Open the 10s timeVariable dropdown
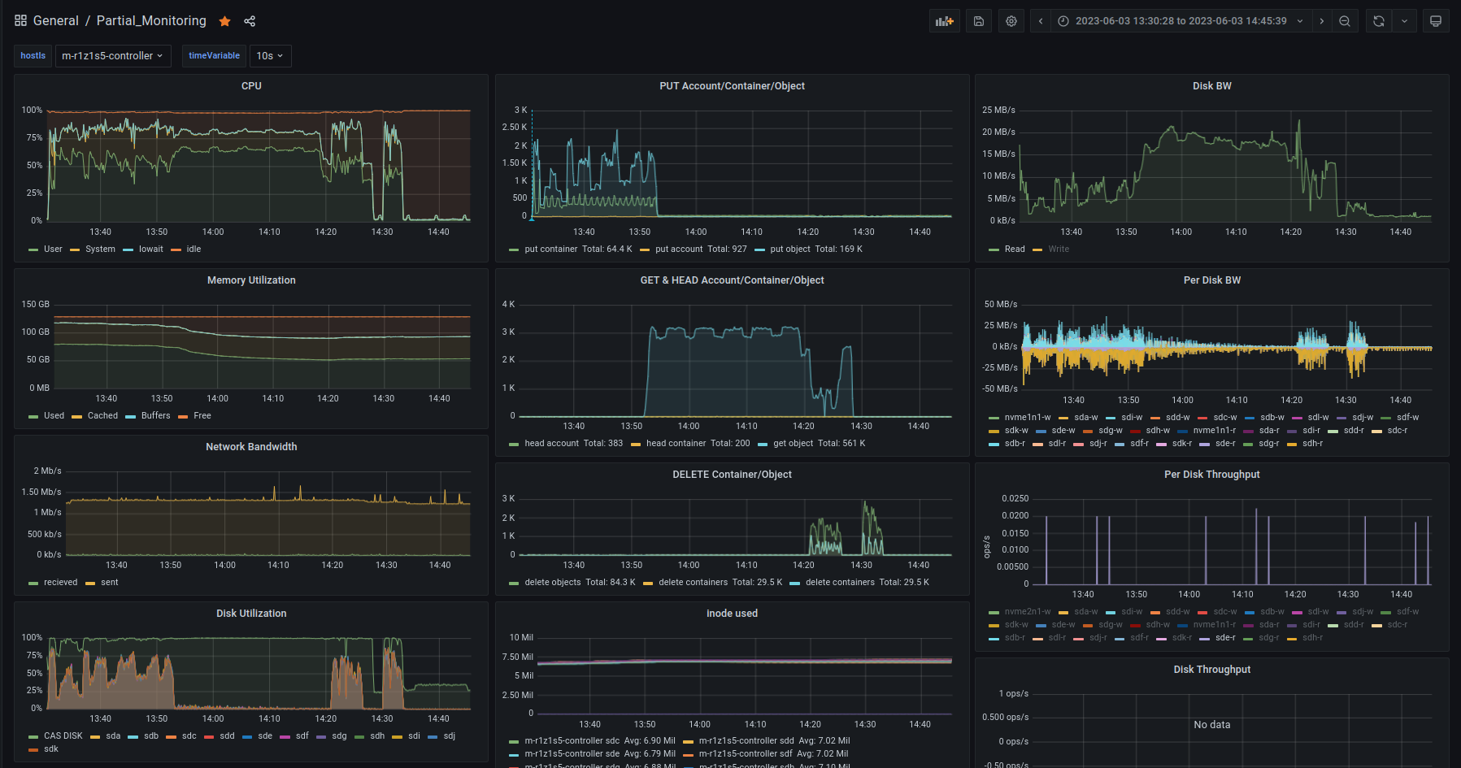This screenshot has height=768, width=1461. click(270, 56)
